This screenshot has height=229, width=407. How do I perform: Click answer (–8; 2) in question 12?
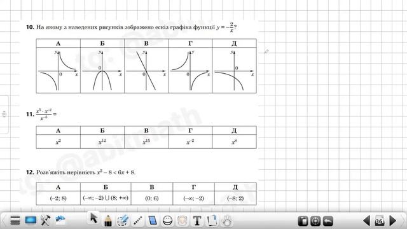point(235,198)
